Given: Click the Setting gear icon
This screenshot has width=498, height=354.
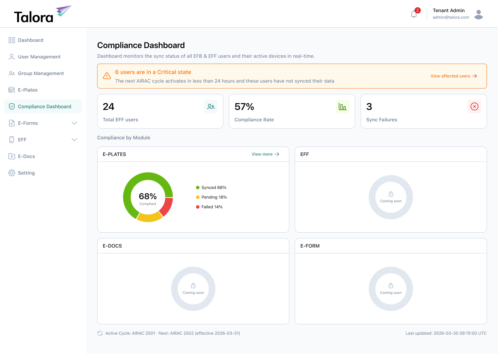Looking at the screenshot, I should click(12, 173).
